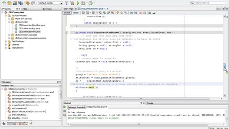Screen dimensions: 229x129
Task: Click the Toggle Bookmark editor icon
Action: click(x=126, y=13)
